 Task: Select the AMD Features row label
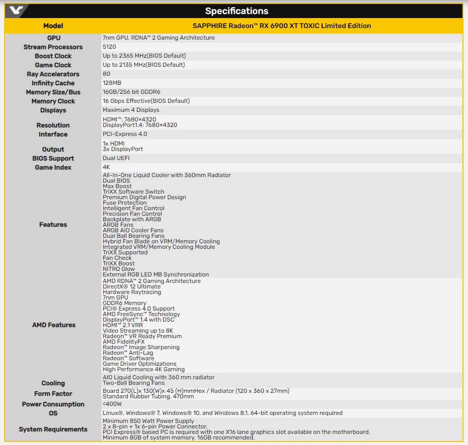coord(54,325)
